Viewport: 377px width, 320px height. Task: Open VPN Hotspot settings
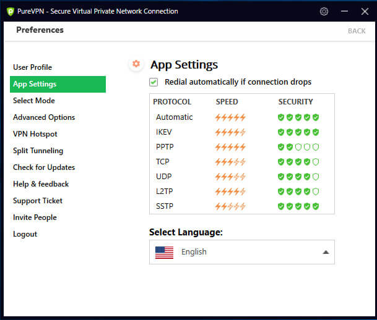35,134
